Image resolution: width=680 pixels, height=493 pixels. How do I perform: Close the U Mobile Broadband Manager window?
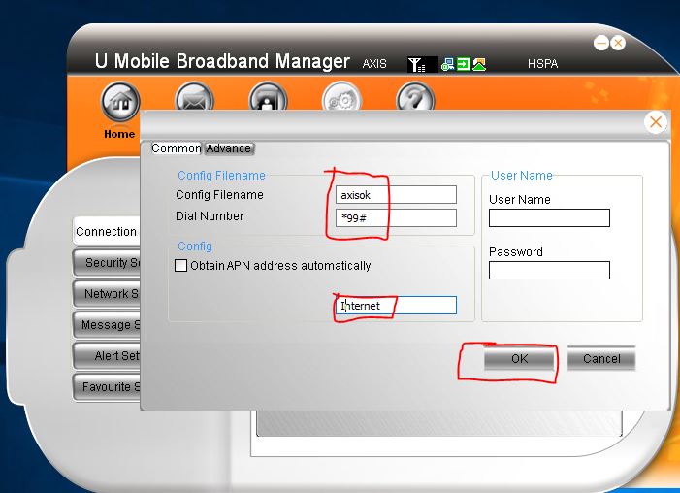618,43
